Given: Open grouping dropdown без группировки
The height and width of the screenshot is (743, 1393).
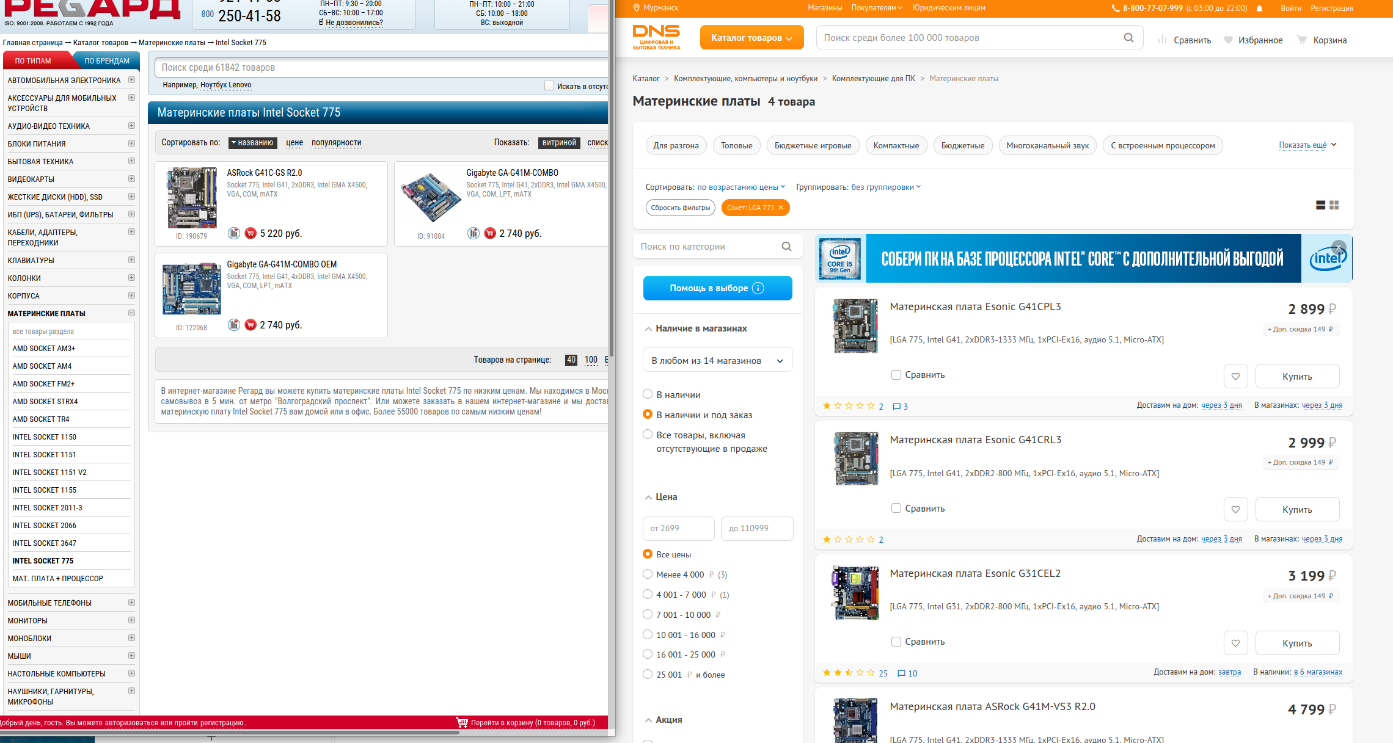Looking at the screenshot, I should pos(886,187).
